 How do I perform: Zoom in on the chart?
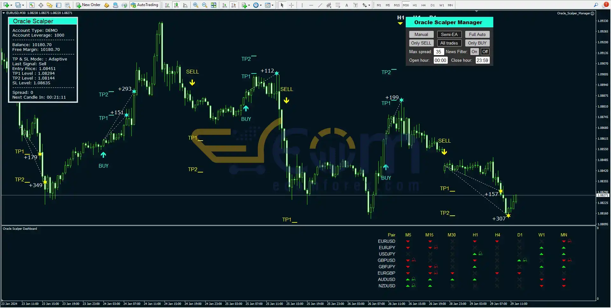coord(196,5)
